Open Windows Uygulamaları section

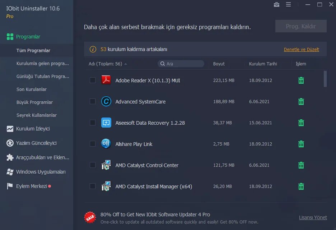41,172
